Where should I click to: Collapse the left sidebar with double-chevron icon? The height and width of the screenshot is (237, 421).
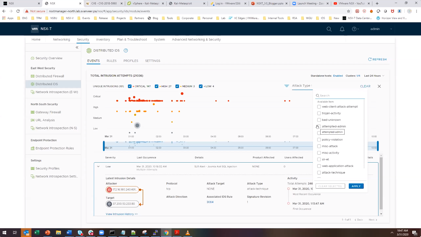(x=77, y=47)
